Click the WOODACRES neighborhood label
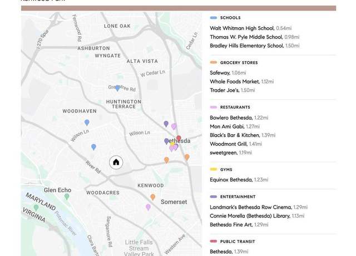This screenshot has height=256, width=356. tap(102, 193)
